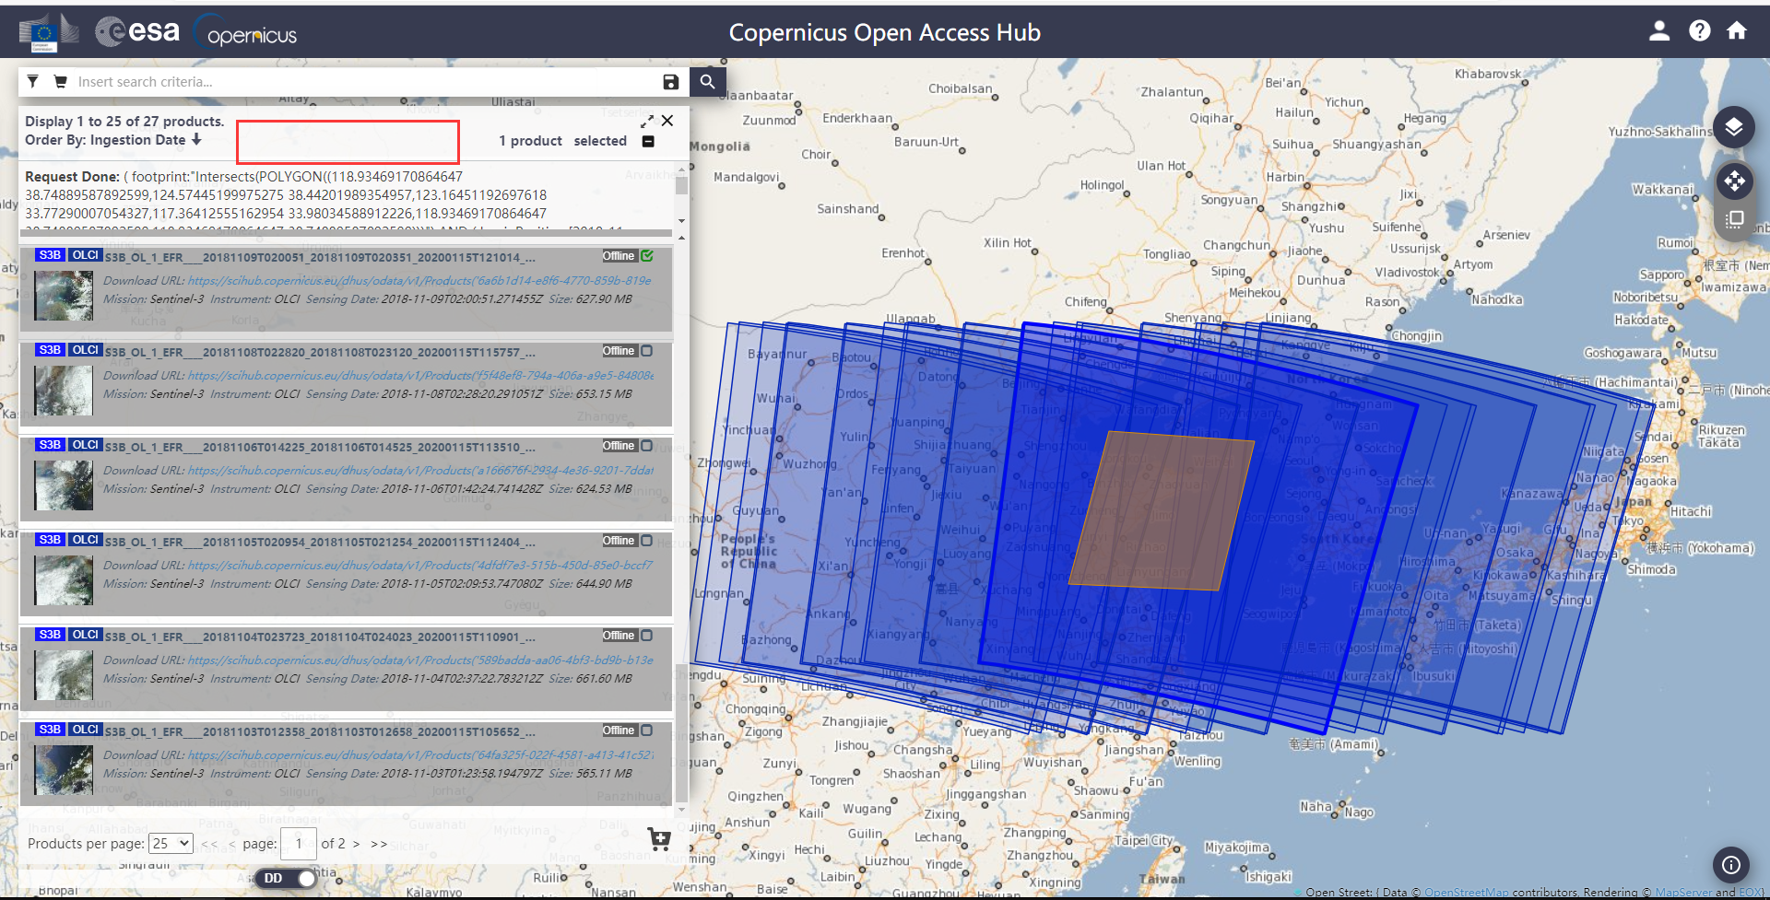Click "Size: 565.11 MB" in the last product
Viewport: 1770px width, 900px height.
pos(590,773)
